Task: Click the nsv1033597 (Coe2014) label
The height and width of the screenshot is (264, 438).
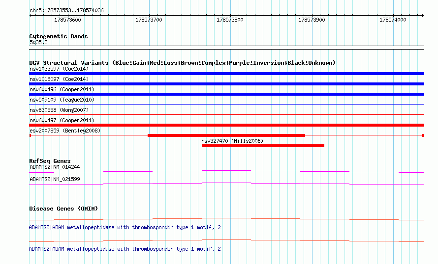Action: click(x=59, y=69)
